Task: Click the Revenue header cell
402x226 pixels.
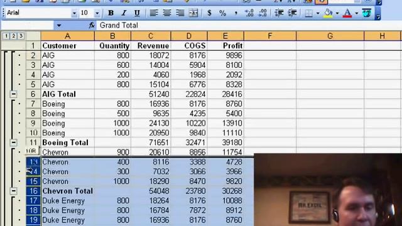Action: (x=151, y=46)
